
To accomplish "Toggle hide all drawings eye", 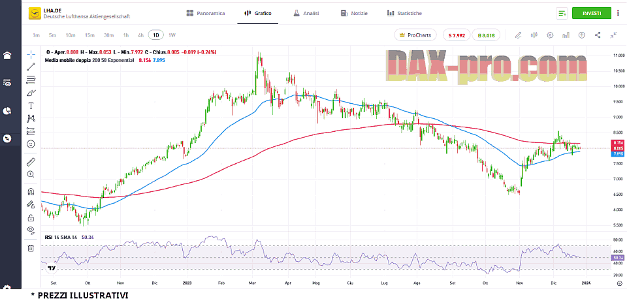I will coord(31,230).
